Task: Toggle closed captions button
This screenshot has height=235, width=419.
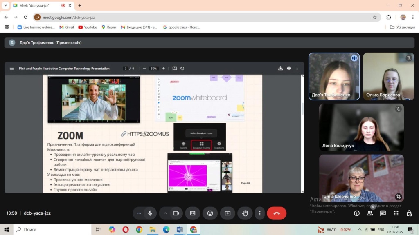Action: (x=193, y=213)
